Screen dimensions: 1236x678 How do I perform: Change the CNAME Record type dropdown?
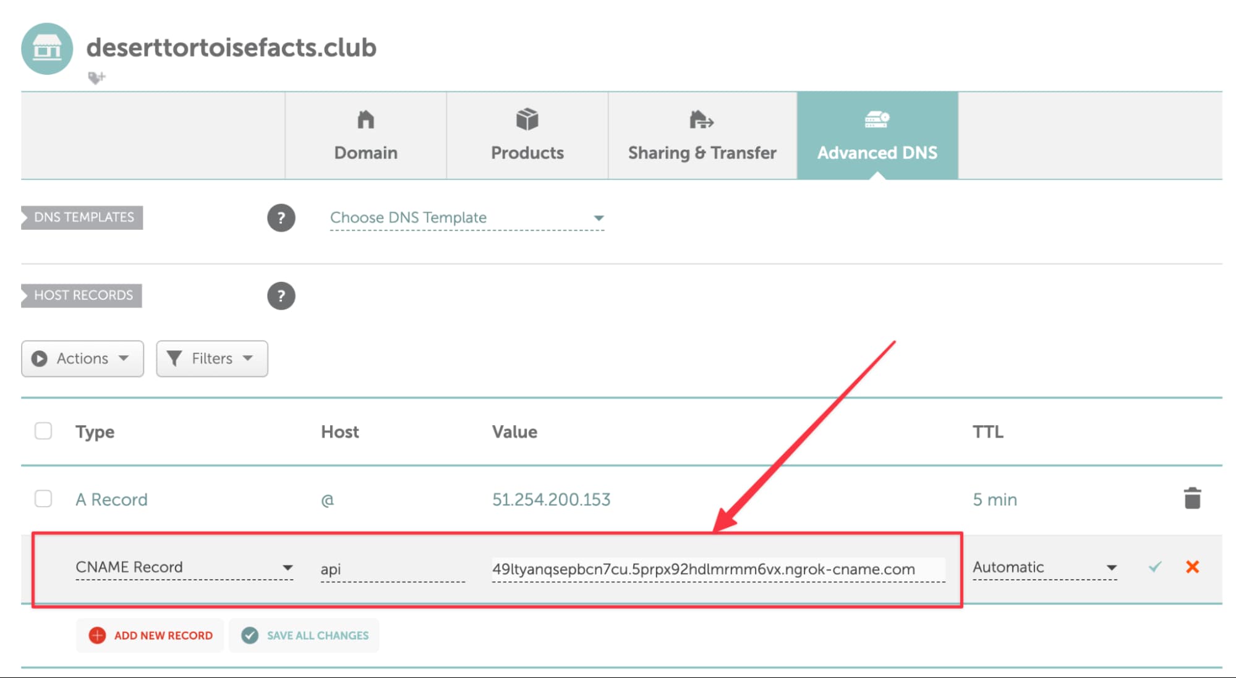click(x=184, y=567)
